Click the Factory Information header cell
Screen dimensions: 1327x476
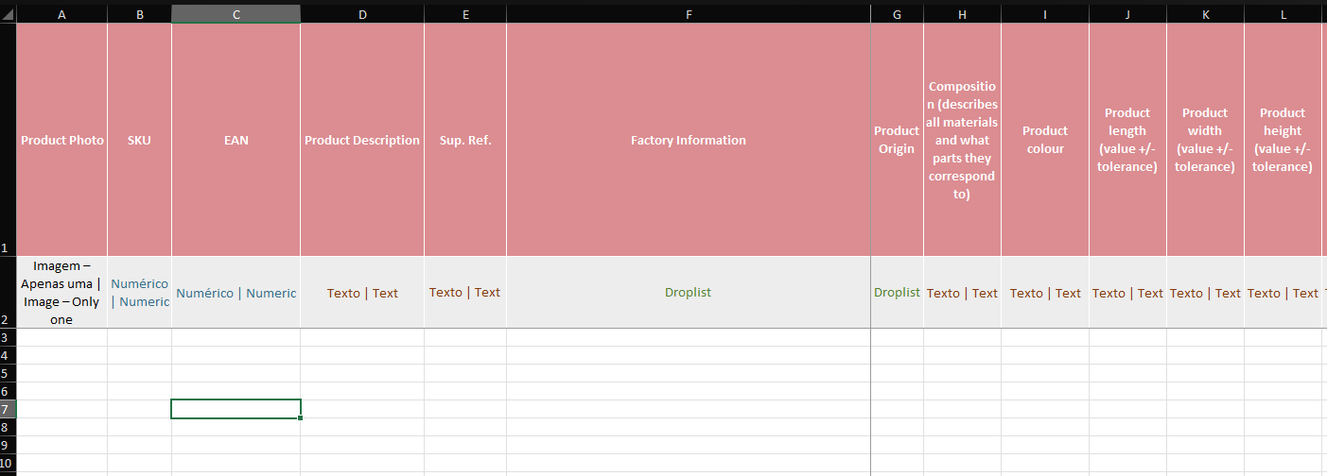point(688,140)
